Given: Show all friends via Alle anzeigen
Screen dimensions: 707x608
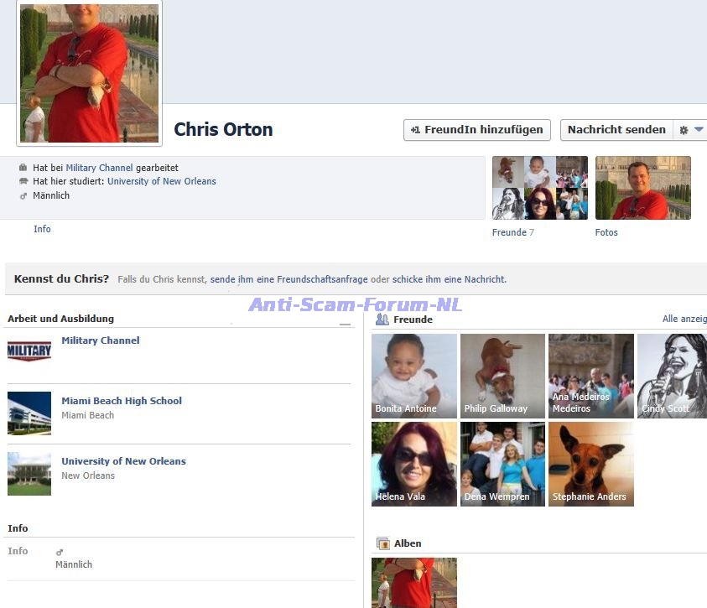Looking at the screenshot, I should (x=684, y=320).
